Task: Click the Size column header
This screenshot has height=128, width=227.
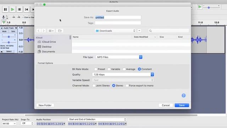Action: [x=167, y=37]
